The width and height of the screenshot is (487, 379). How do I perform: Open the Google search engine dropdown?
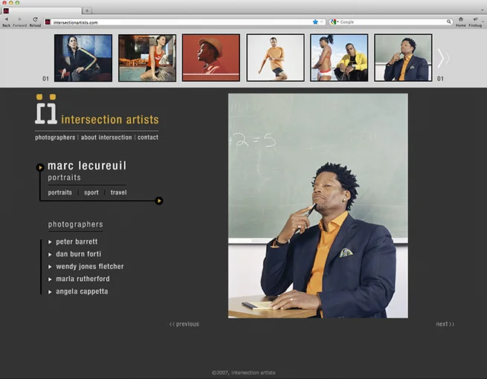pyautogui.click(x=335, y=22)
